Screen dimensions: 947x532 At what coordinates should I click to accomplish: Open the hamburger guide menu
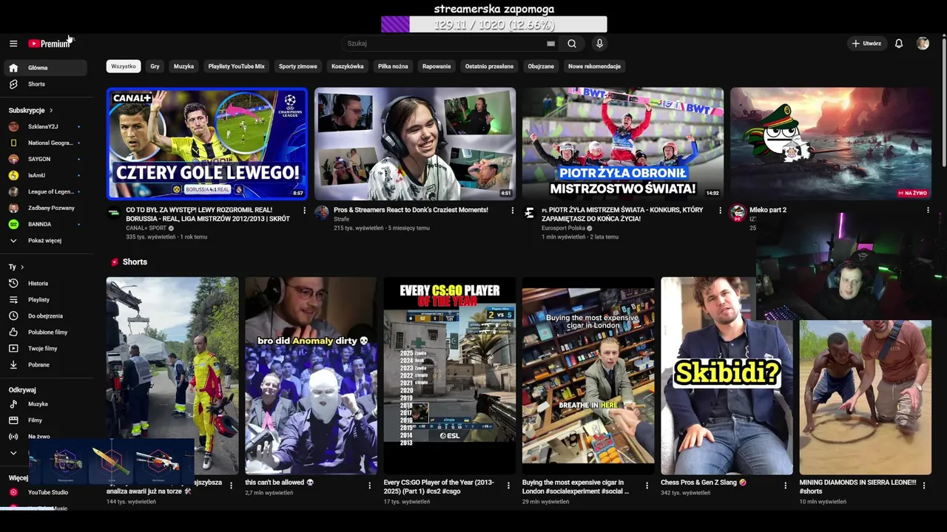(x=13, y=44)
